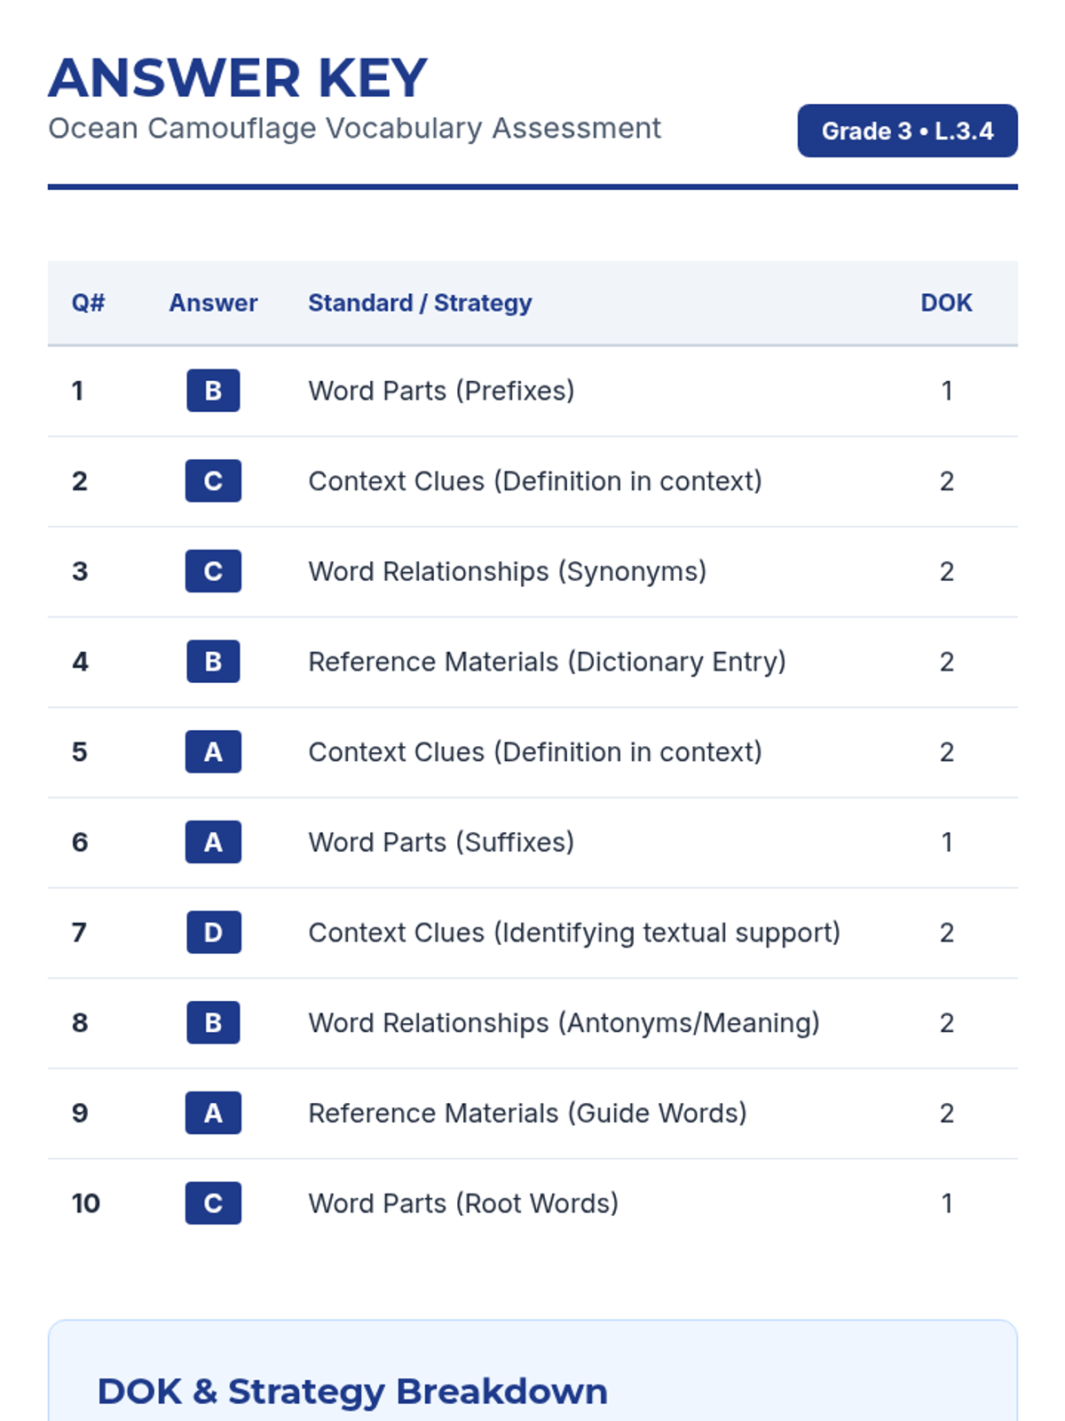The width and height of the screenshot is (1065, 1421).
Task: Select the C badge in row 10
Action: click(213, 1203)
